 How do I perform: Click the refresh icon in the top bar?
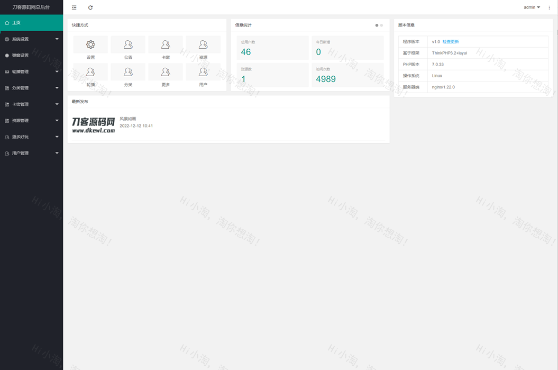(90, 7)
